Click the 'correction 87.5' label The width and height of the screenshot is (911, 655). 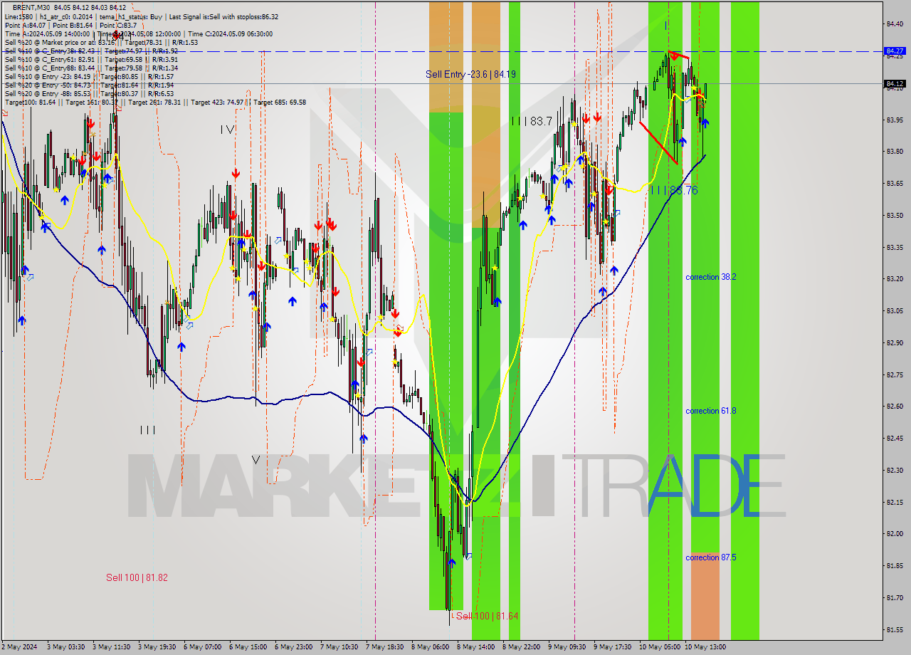click(710, 557)
